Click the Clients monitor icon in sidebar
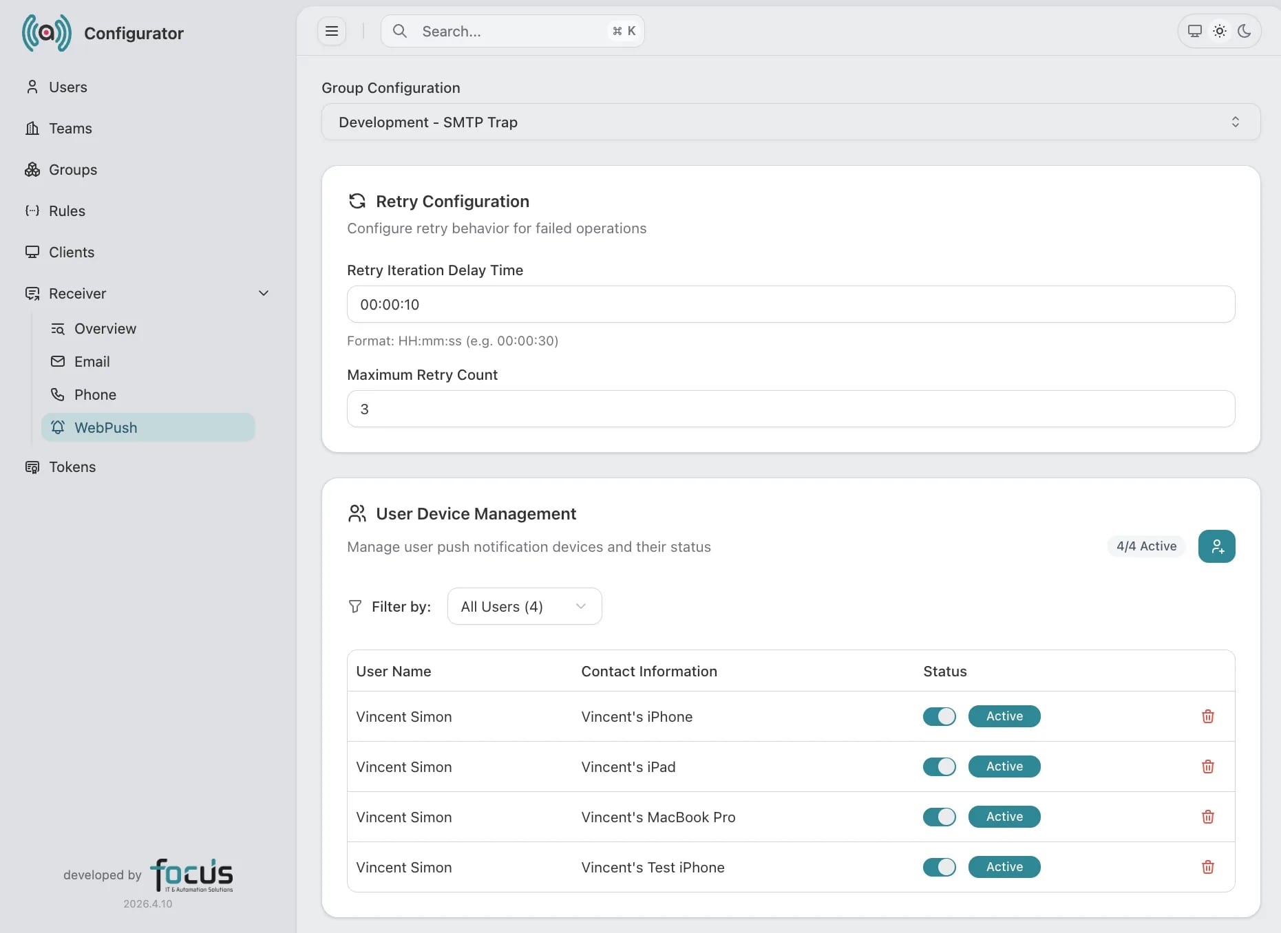Screen dimensions: 1281x933 tap(32, 252)
